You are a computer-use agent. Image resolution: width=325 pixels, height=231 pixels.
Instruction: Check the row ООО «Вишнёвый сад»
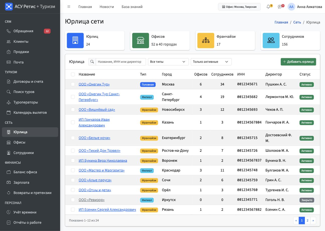73,109
